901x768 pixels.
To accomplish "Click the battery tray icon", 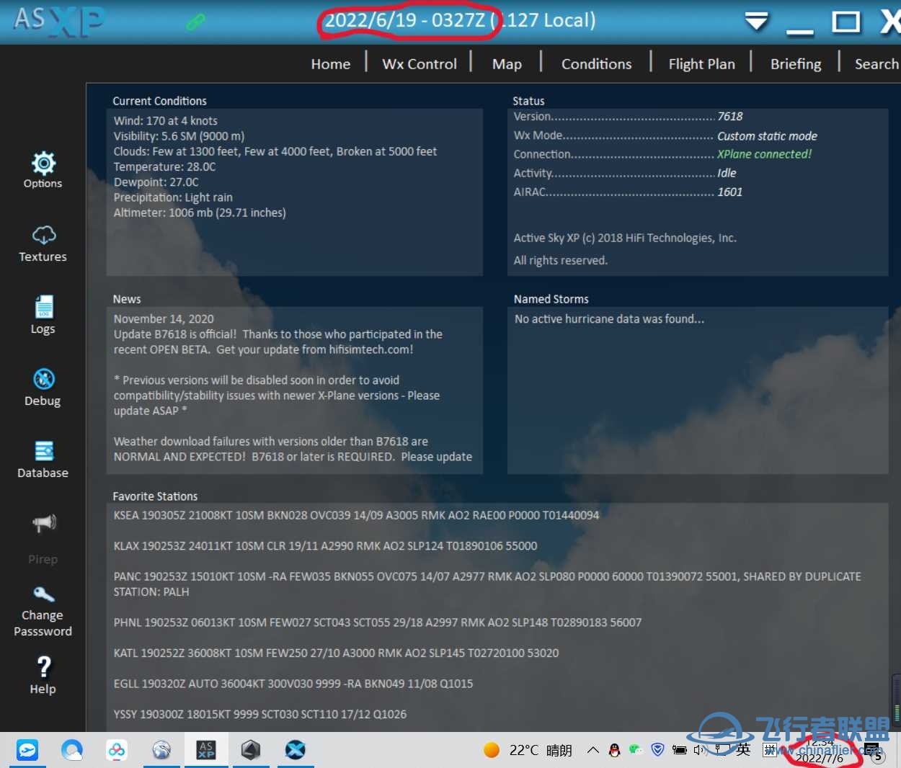I will [679, 750].
